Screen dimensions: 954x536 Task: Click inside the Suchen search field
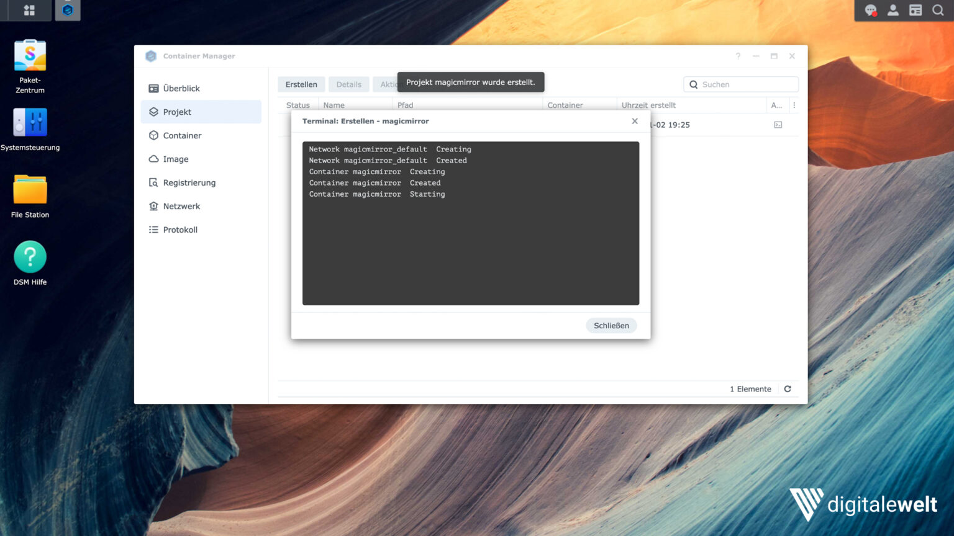740,84
